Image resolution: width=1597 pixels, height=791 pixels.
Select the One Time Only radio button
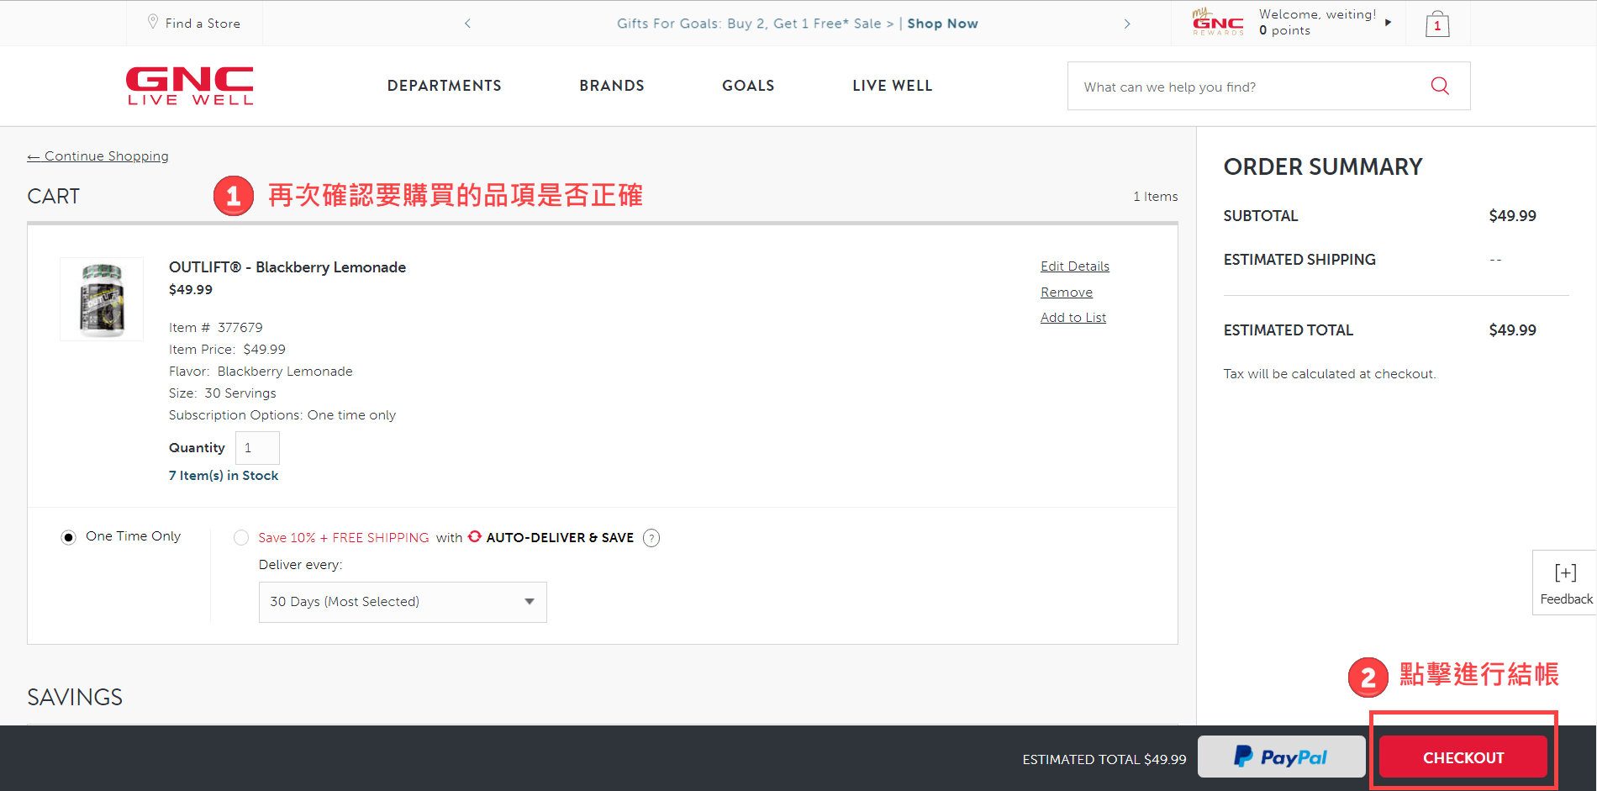click(69, 537)
